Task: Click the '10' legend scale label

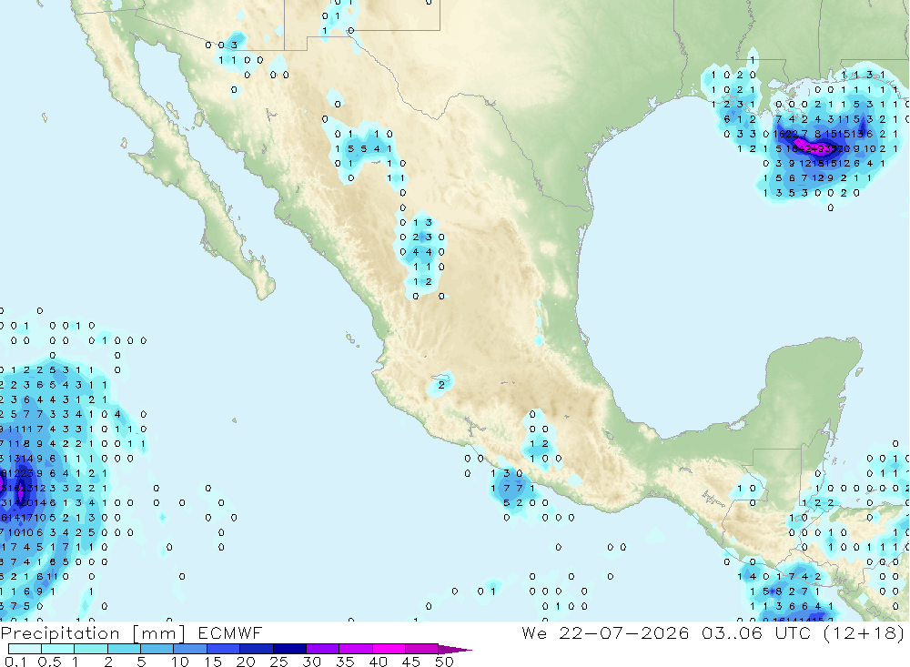Action: [x=180, y=662]
